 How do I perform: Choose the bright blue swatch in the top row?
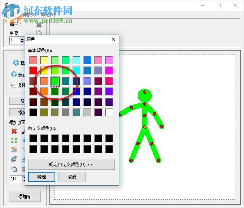click(x=87, y=60)
